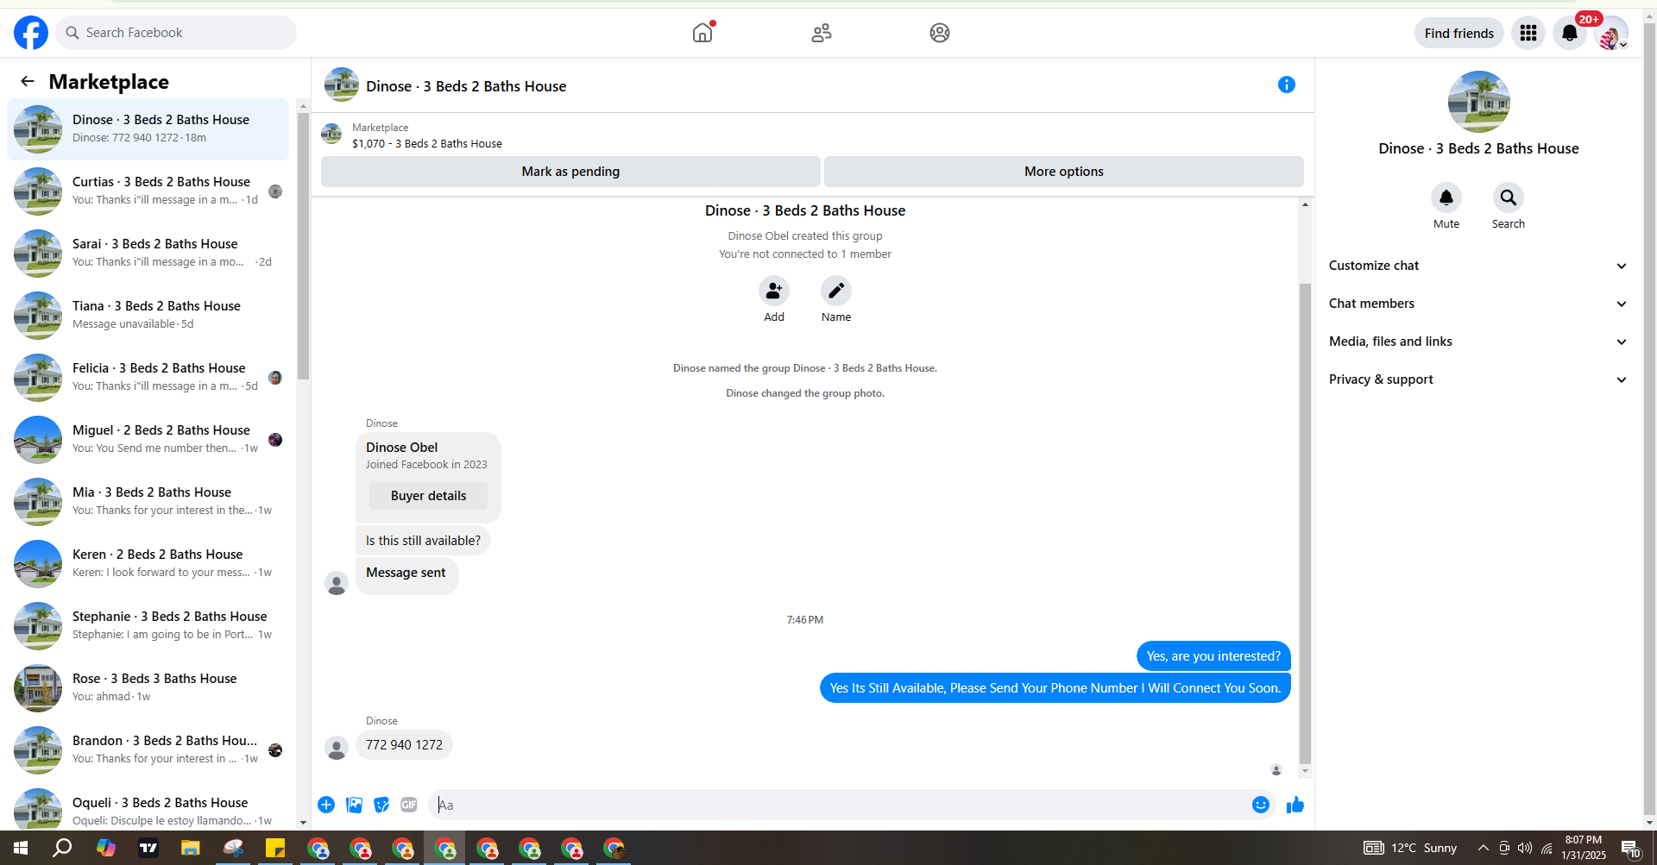The image size is (1657, 865).
Task: Open the Windows notification center
Action: tap(1630, 849)
